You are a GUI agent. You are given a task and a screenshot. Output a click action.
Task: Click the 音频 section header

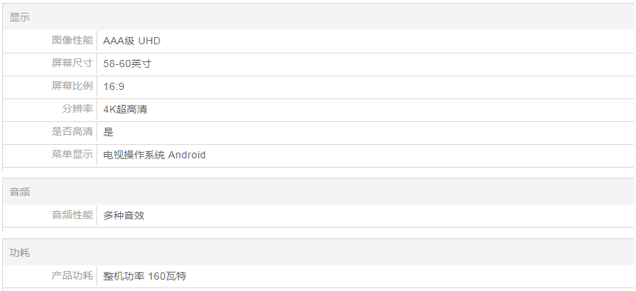(x=20, y=192)
